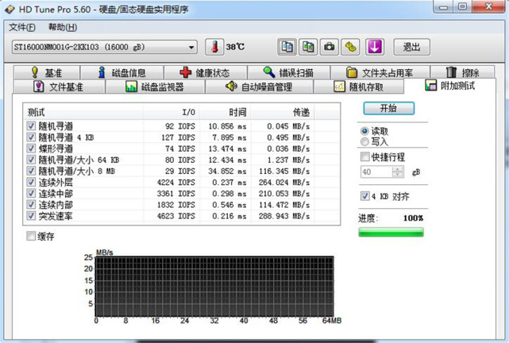Screen dimensions: 509x343
Task: Toggle the 4 KB 对齐 checkbox
Action: pos(365,196)
